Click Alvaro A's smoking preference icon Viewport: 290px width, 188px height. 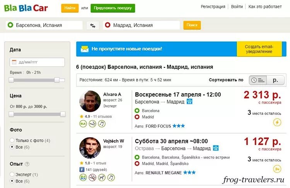pyautogui.click(x=92, y=124)
